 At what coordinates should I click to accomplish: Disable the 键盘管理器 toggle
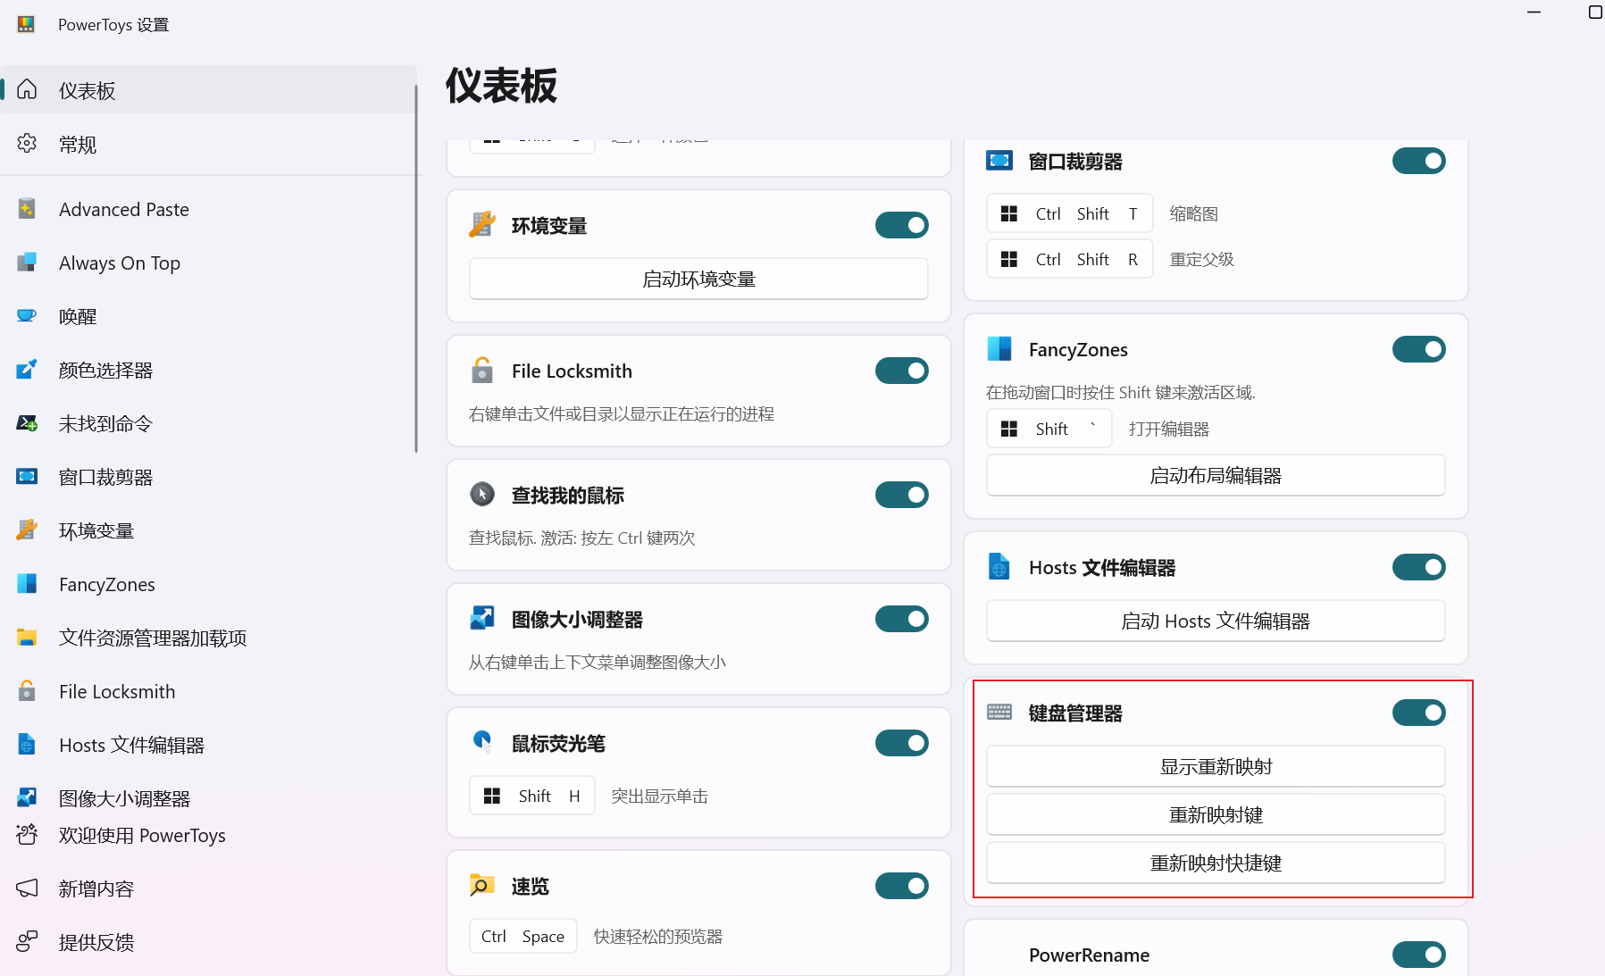click(1418, 713)
